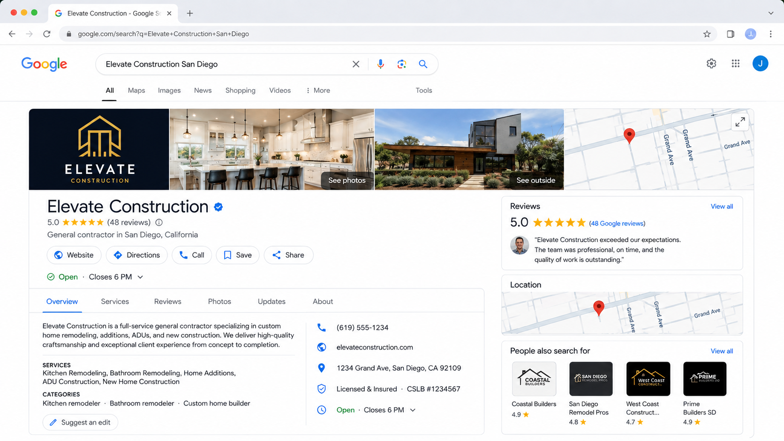Click the Website button
Image resolution: width=784 pixels, height=441 pixels.
tap(74, 255)
